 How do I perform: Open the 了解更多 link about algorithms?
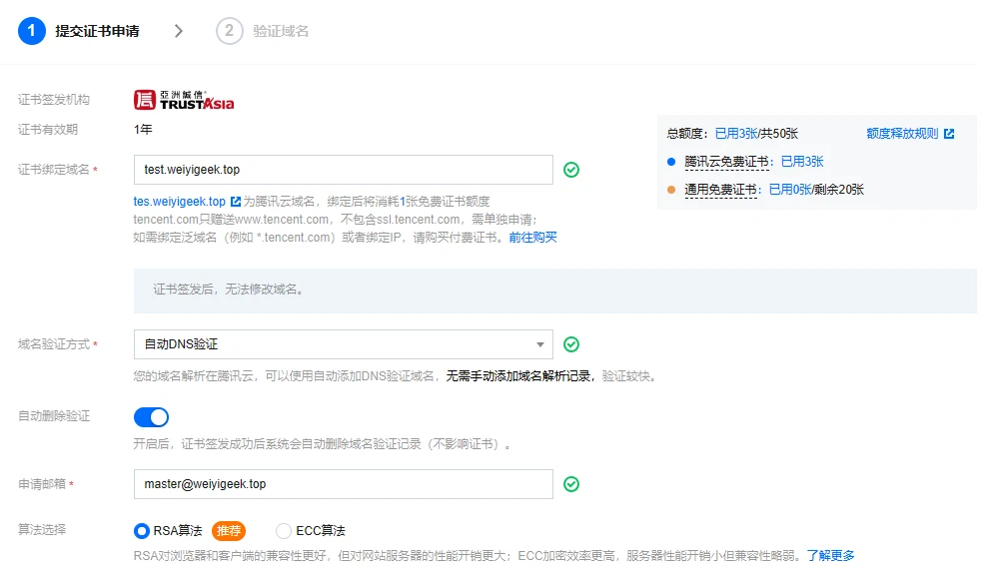830,555
